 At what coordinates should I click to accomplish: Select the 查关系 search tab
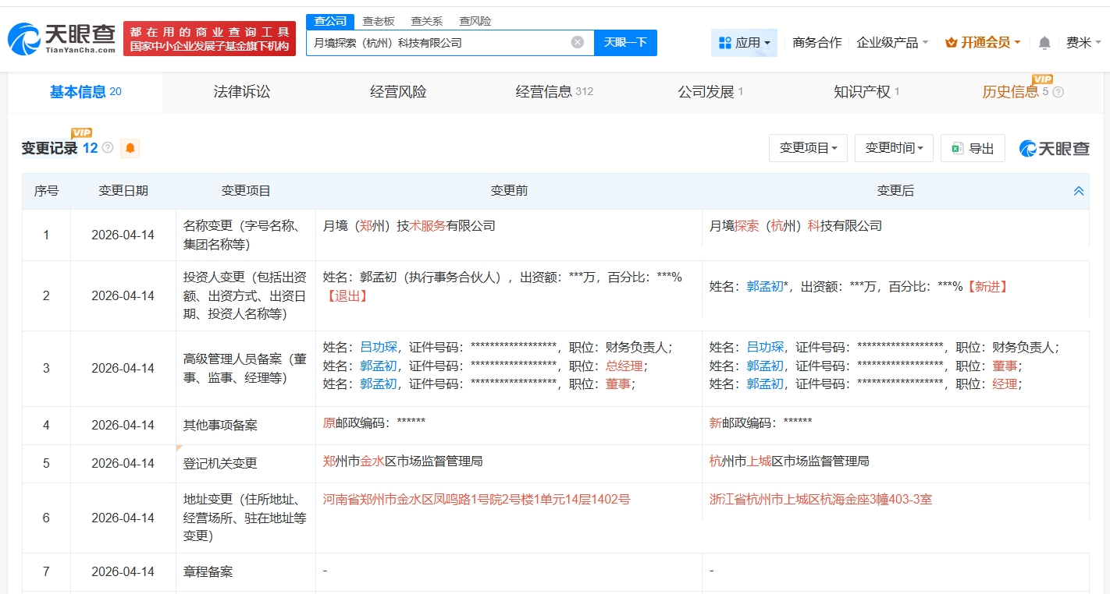pos(427,21)
